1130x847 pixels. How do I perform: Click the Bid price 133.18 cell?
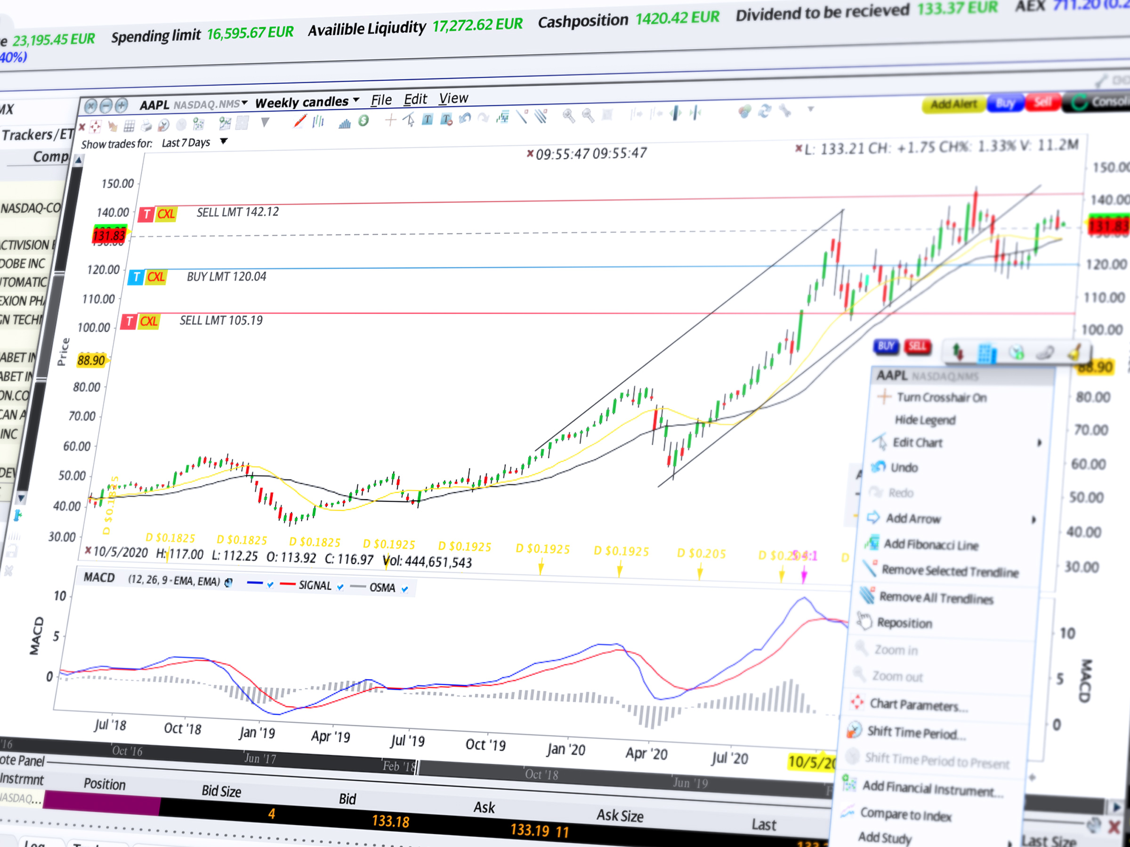click(391, 822)
